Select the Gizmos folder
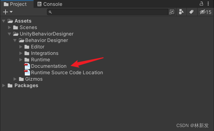 tap(31, 79)
